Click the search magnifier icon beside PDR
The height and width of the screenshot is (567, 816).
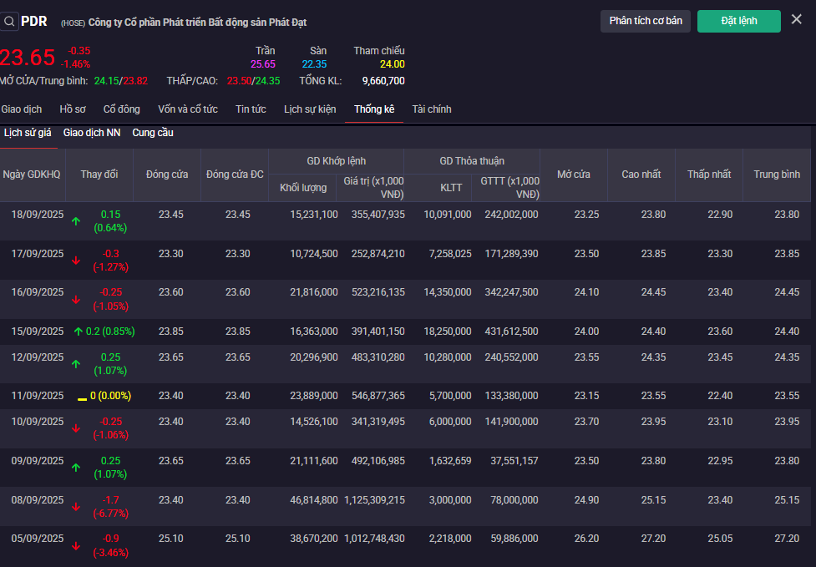(x=9, y=21)
